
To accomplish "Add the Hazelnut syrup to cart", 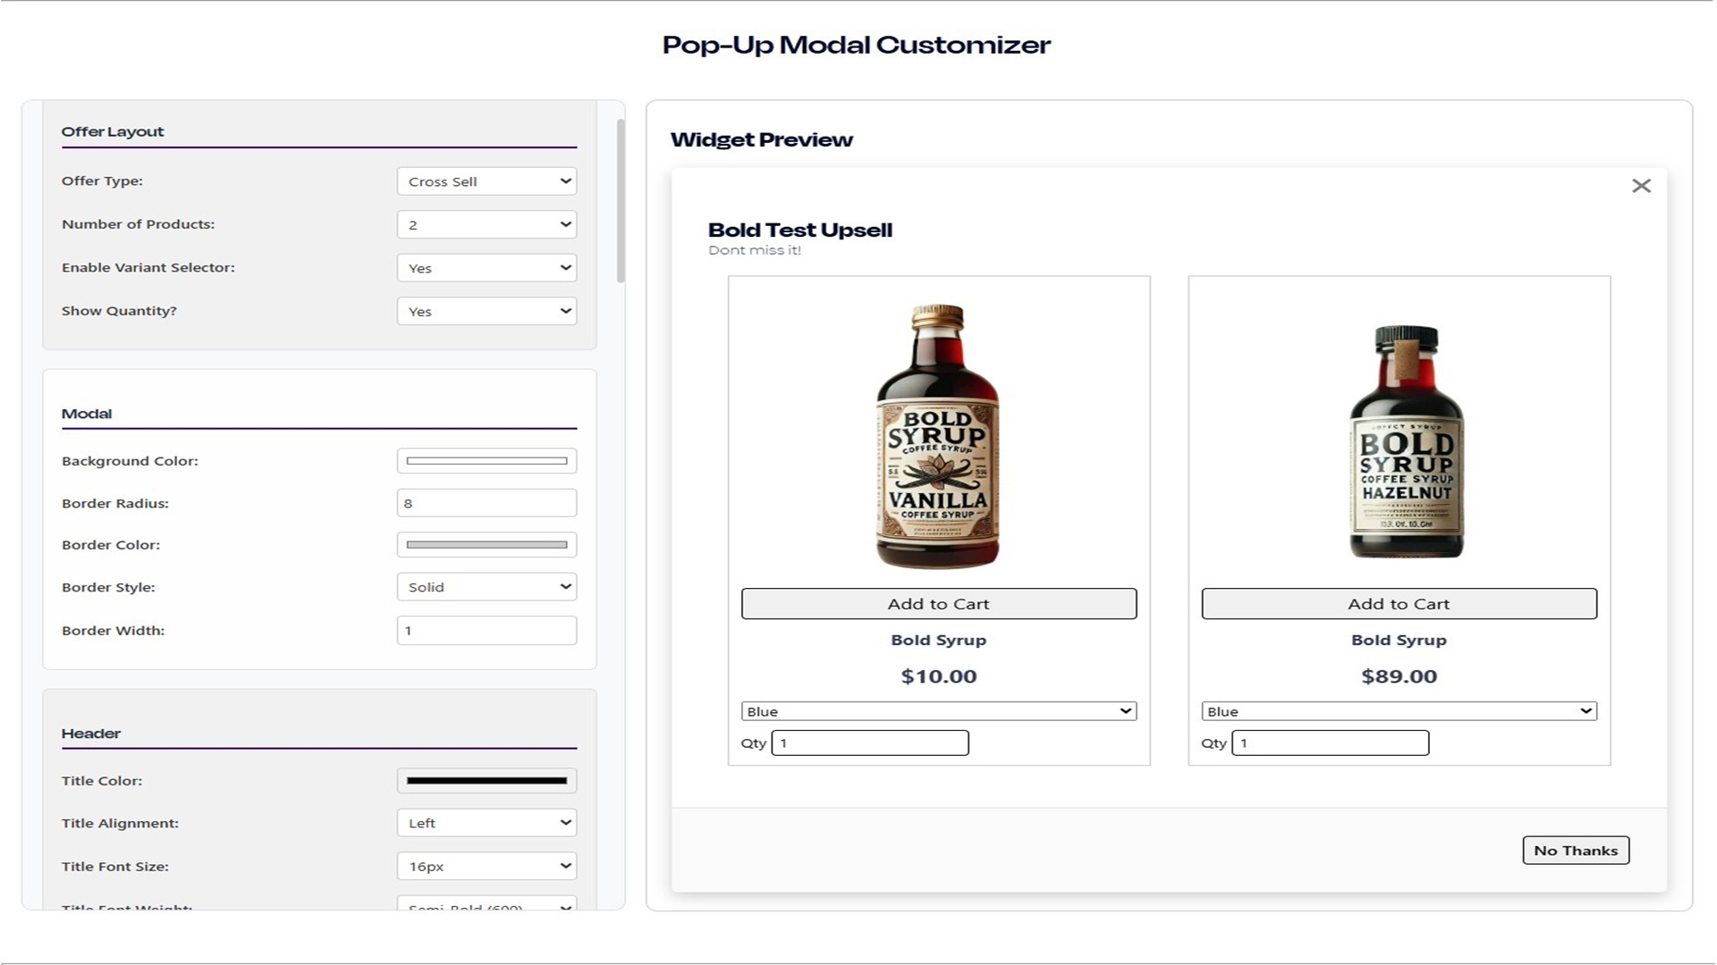I will (1399, 604).
